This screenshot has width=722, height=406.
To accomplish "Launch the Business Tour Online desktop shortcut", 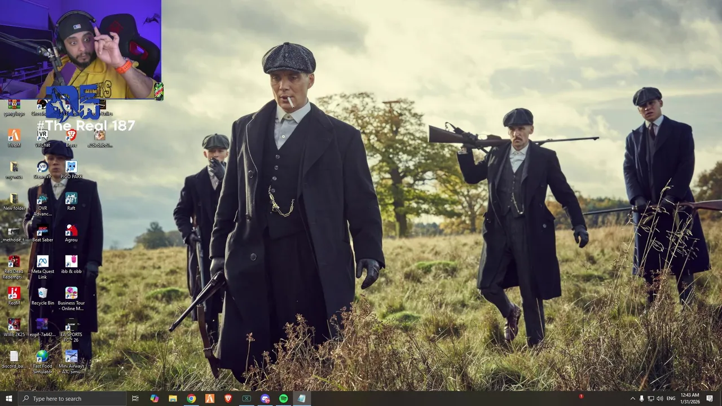I will [x=71, y=299].
